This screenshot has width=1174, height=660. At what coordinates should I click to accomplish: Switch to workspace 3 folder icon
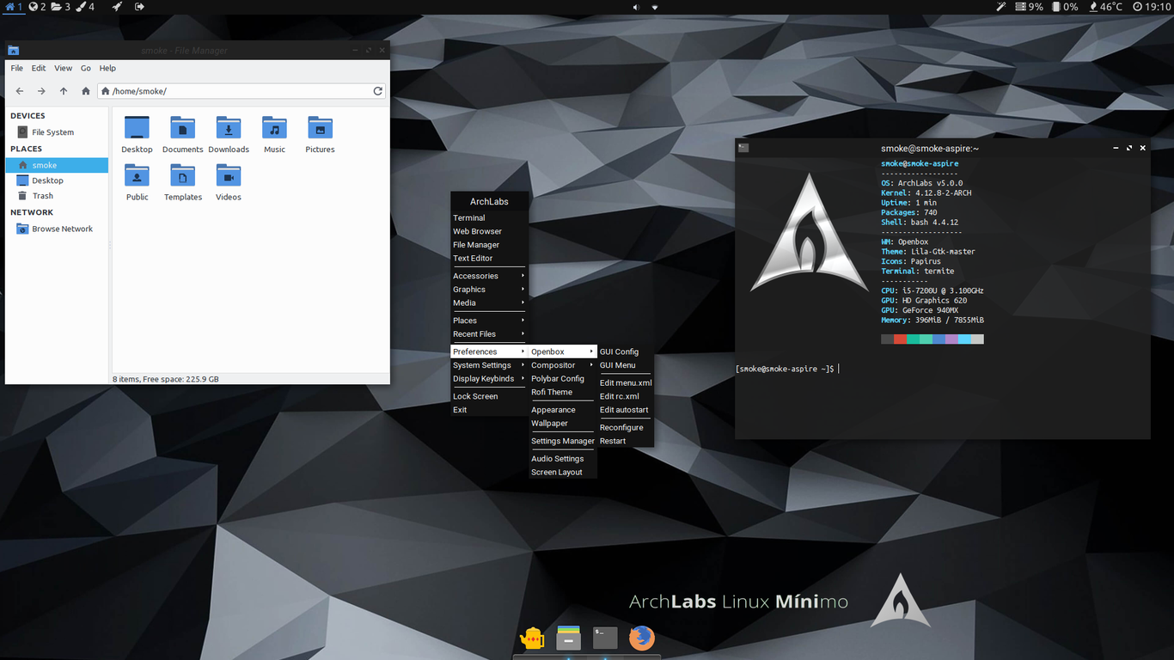pyautogui.click(x=56, y=6)
